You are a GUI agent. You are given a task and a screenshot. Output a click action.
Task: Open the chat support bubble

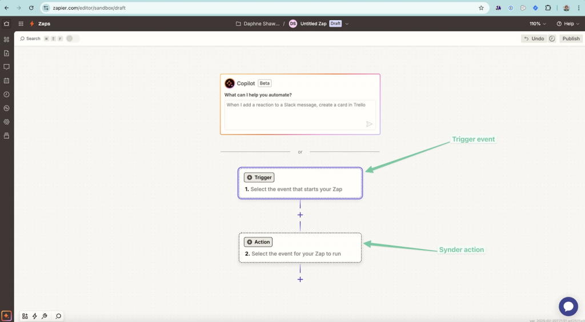pyautogui.click(x=568, y=307)
